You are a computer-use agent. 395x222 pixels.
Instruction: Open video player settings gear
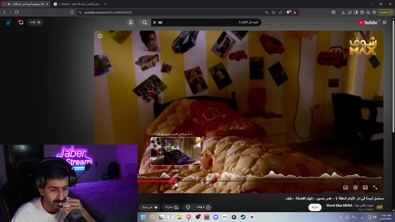[x=355, y=187]
